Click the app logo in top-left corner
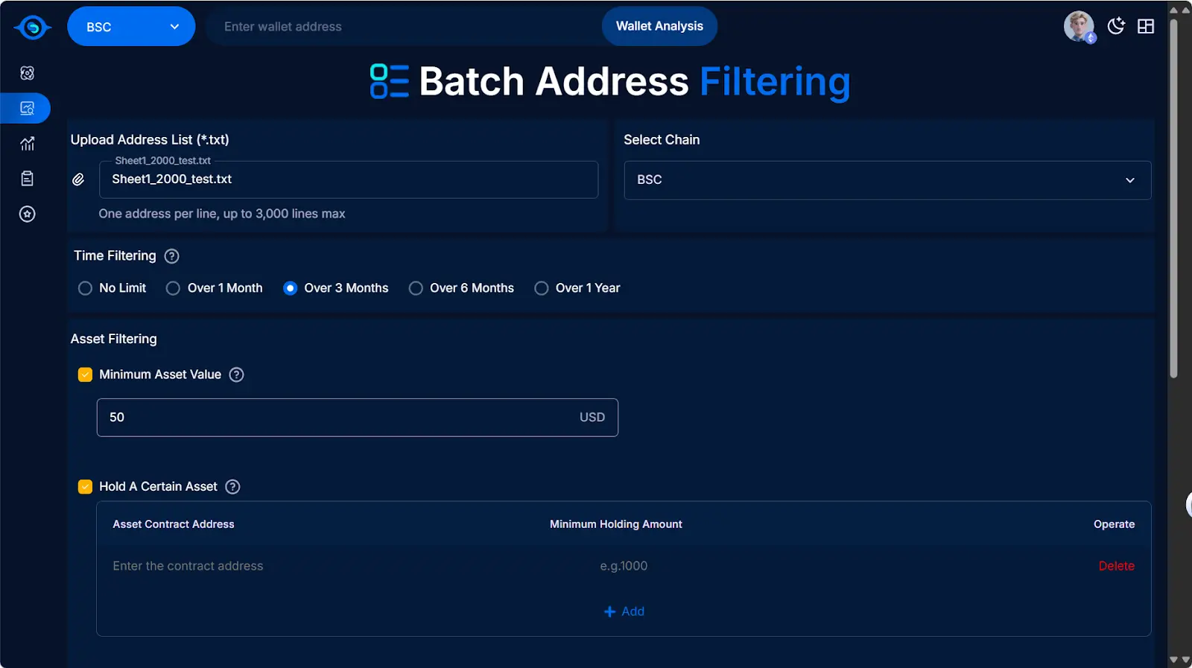 (x=32, y=28)
